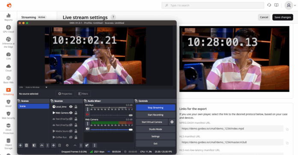Viewport: 298px width, 155px height.
Task: Click the Type / to search field
Action: [x=213, y=5]
